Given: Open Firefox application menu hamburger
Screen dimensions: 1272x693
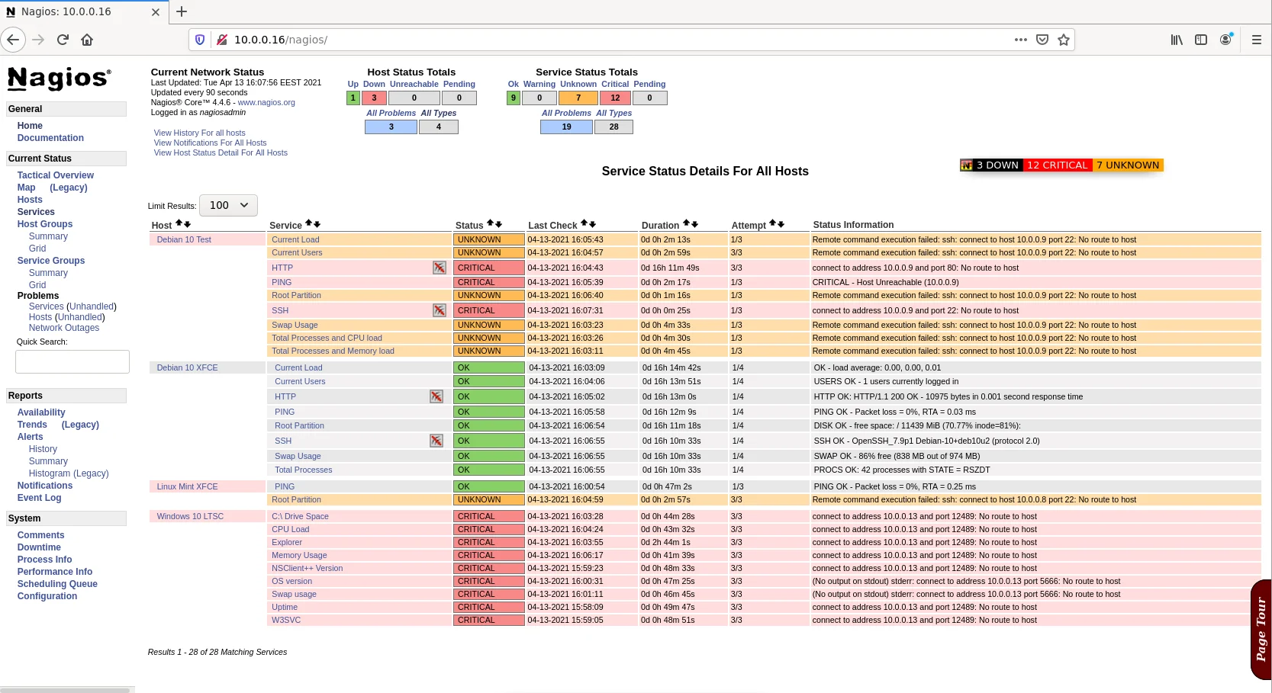Looking at the screenshot, I should click(1256, 40).
